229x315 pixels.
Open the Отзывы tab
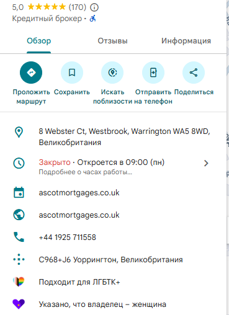112,41
